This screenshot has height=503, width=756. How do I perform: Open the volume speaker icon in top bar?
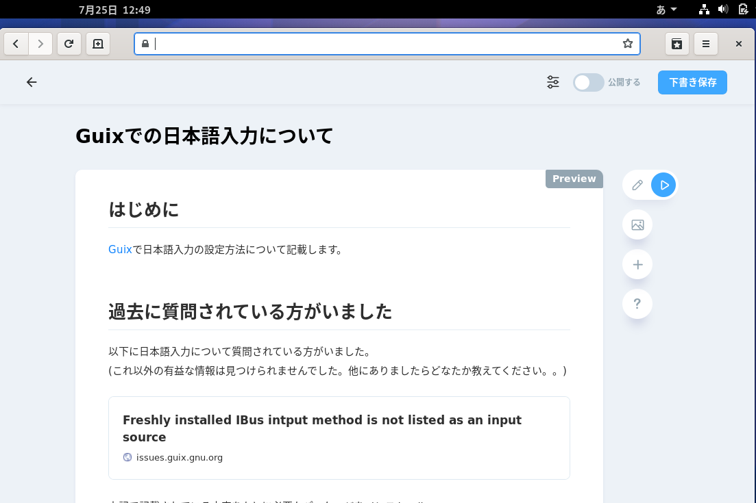click(722, 10)
